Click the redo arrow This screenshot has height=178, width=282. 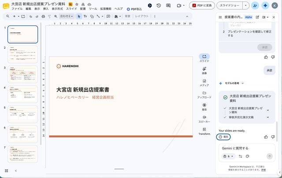click(37, 16)
